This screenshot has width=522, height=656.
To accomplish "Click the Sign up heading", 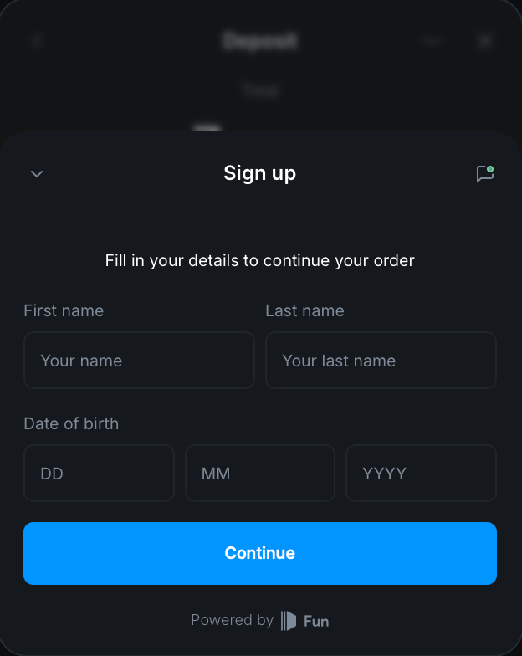I will [x=259, y=173].
